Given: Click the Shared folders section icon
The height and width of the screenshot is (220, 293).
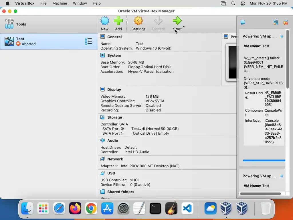Looking at the screenshot, I should pos(103,192).
